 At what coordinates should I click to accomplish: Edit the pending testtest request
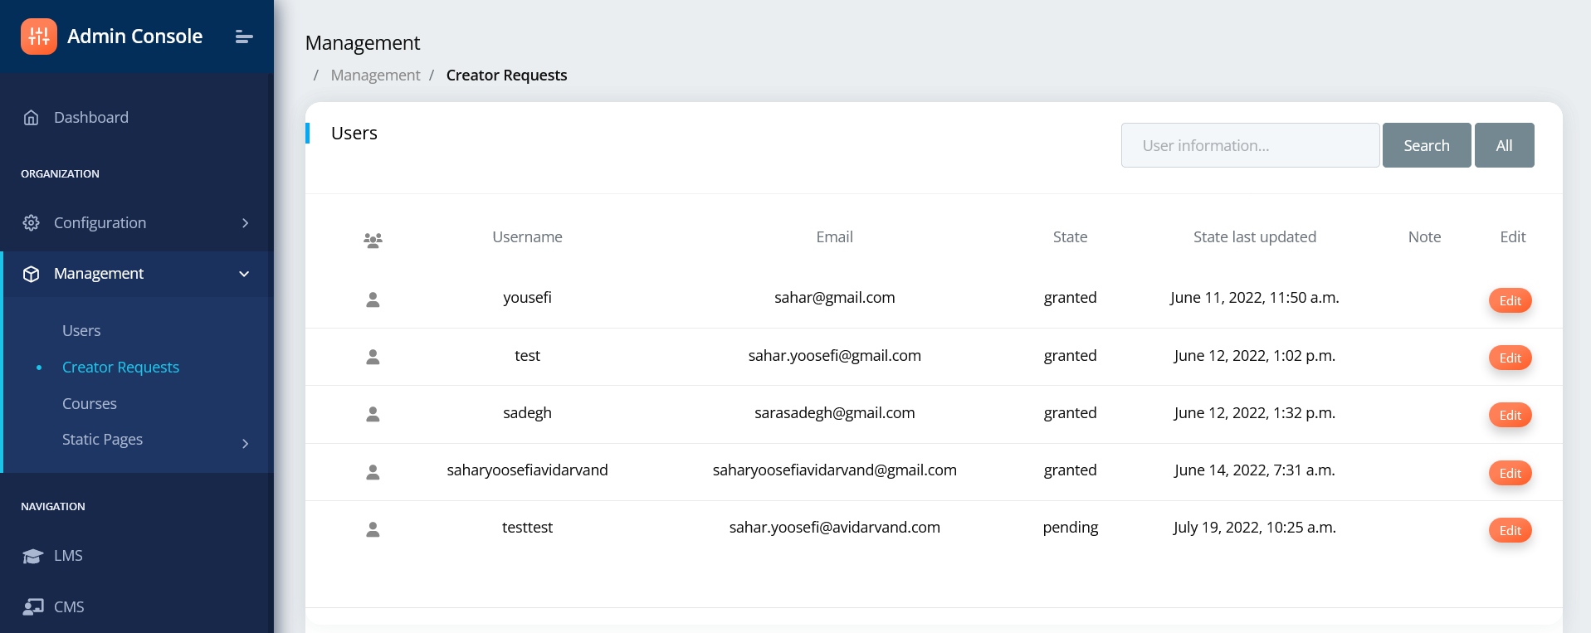pyautogui.click(x=1510, y=530)
